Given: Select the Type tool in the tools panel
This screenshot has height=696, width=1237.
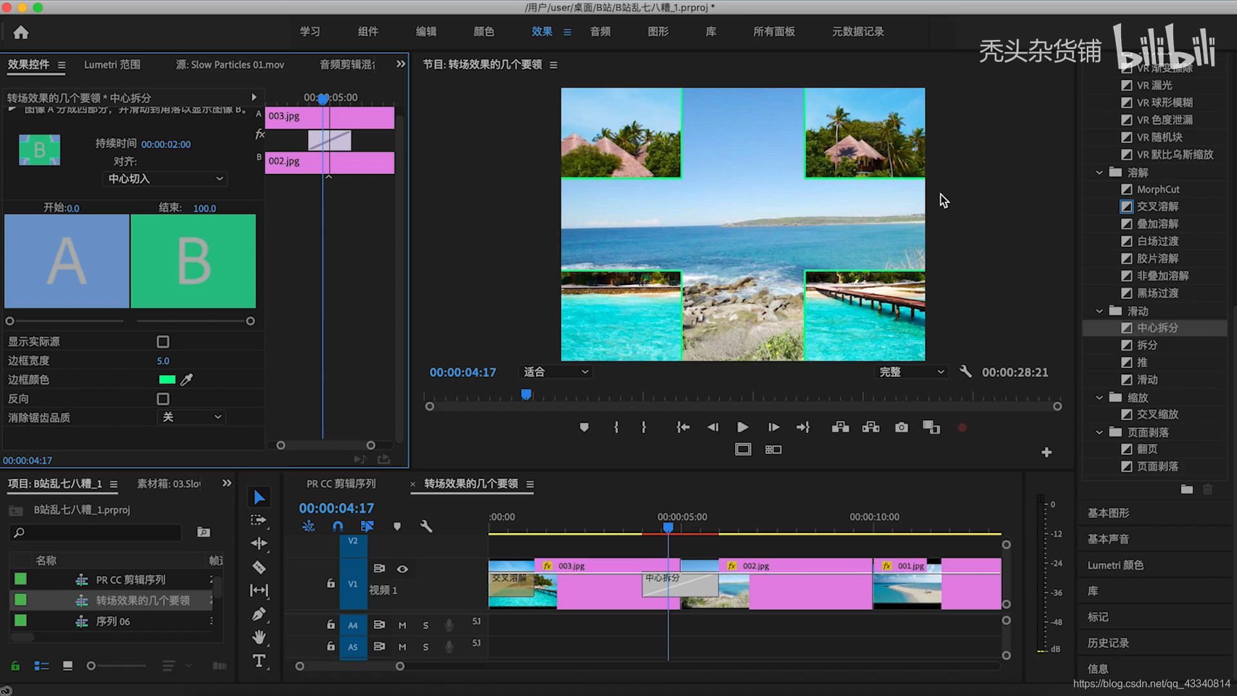Looking at the screenshot, I should click(x=259, y=661).
